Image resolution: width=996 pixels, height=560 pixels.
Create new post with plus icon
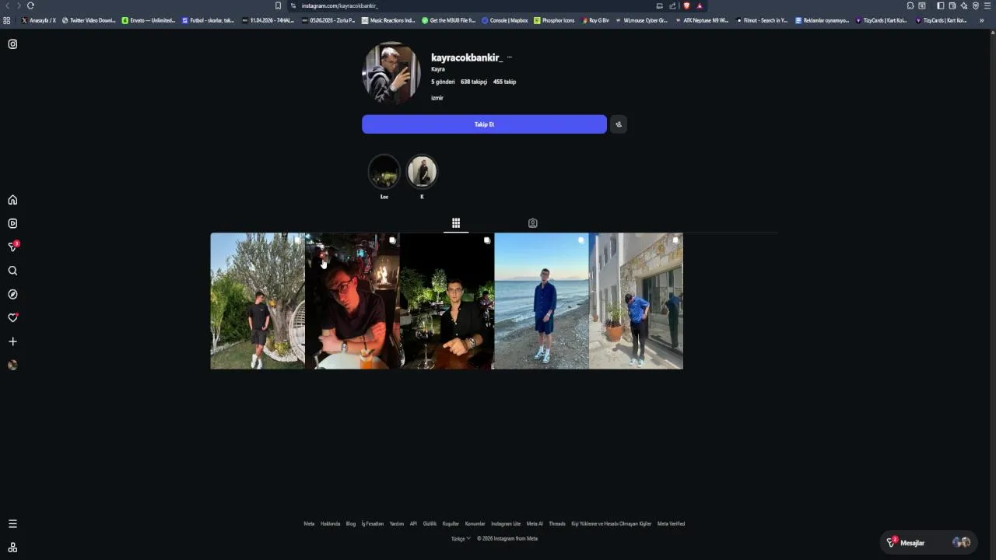point(12,341)
